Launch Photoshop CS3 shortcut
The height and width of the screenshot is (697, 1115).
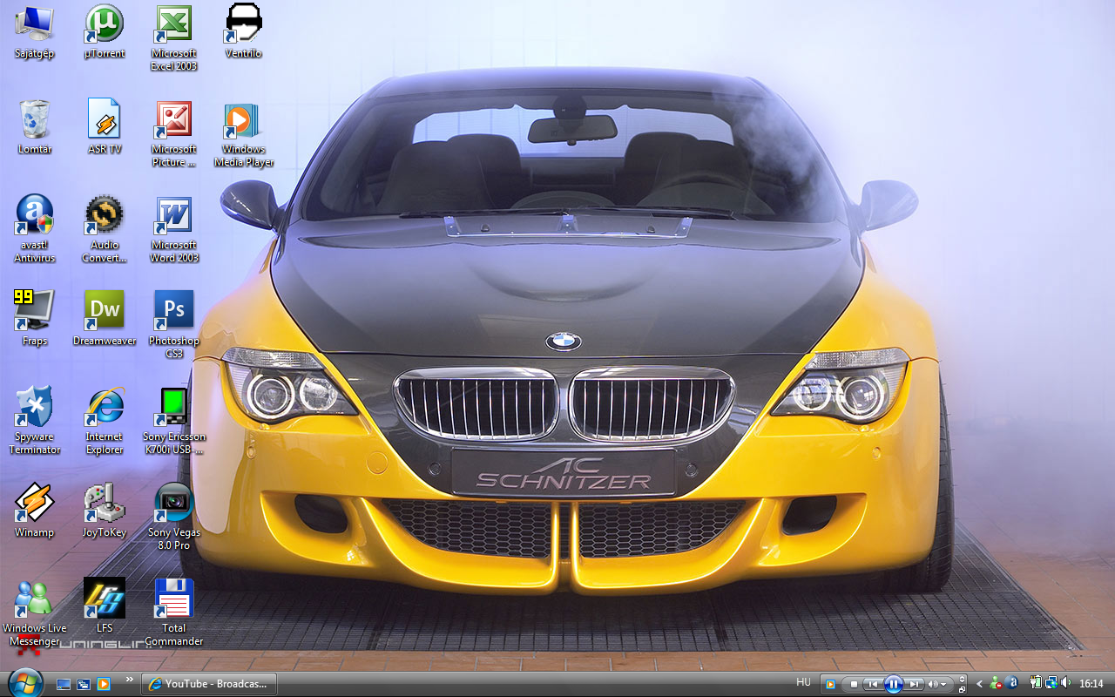174,326
